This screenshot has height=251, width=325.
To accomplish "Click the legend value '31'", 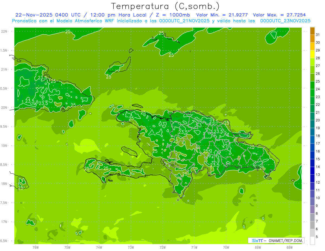I will [x=318, y=35].
